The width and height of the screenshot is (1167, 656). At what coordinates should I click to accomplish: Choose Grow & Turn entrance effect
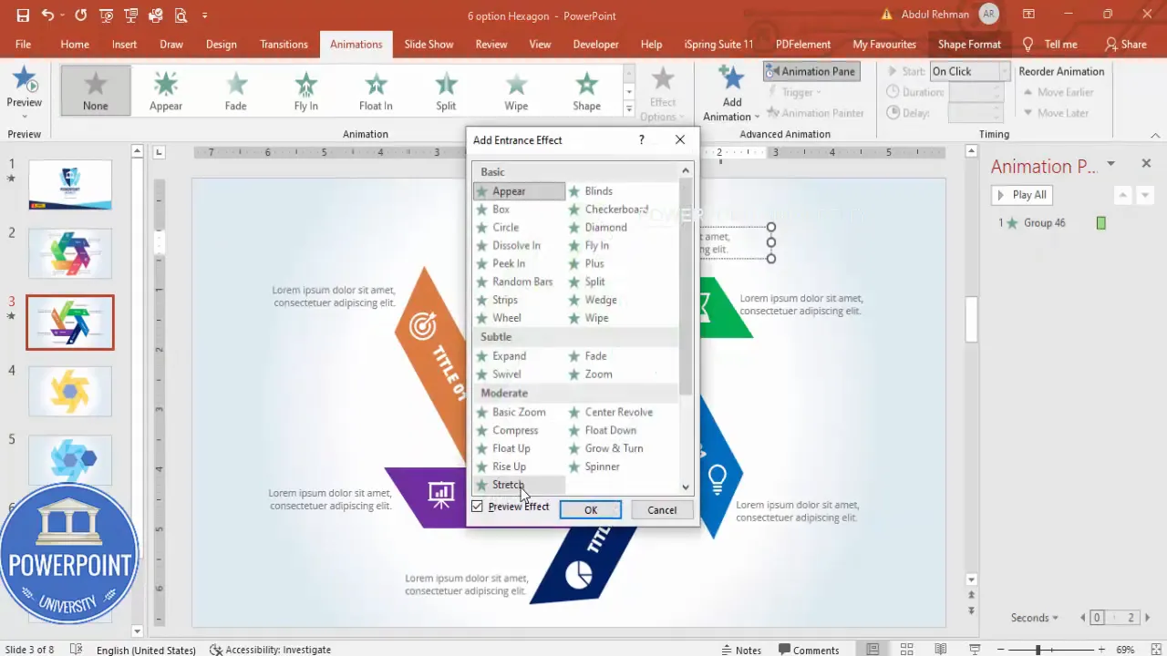tap(614, 448)
